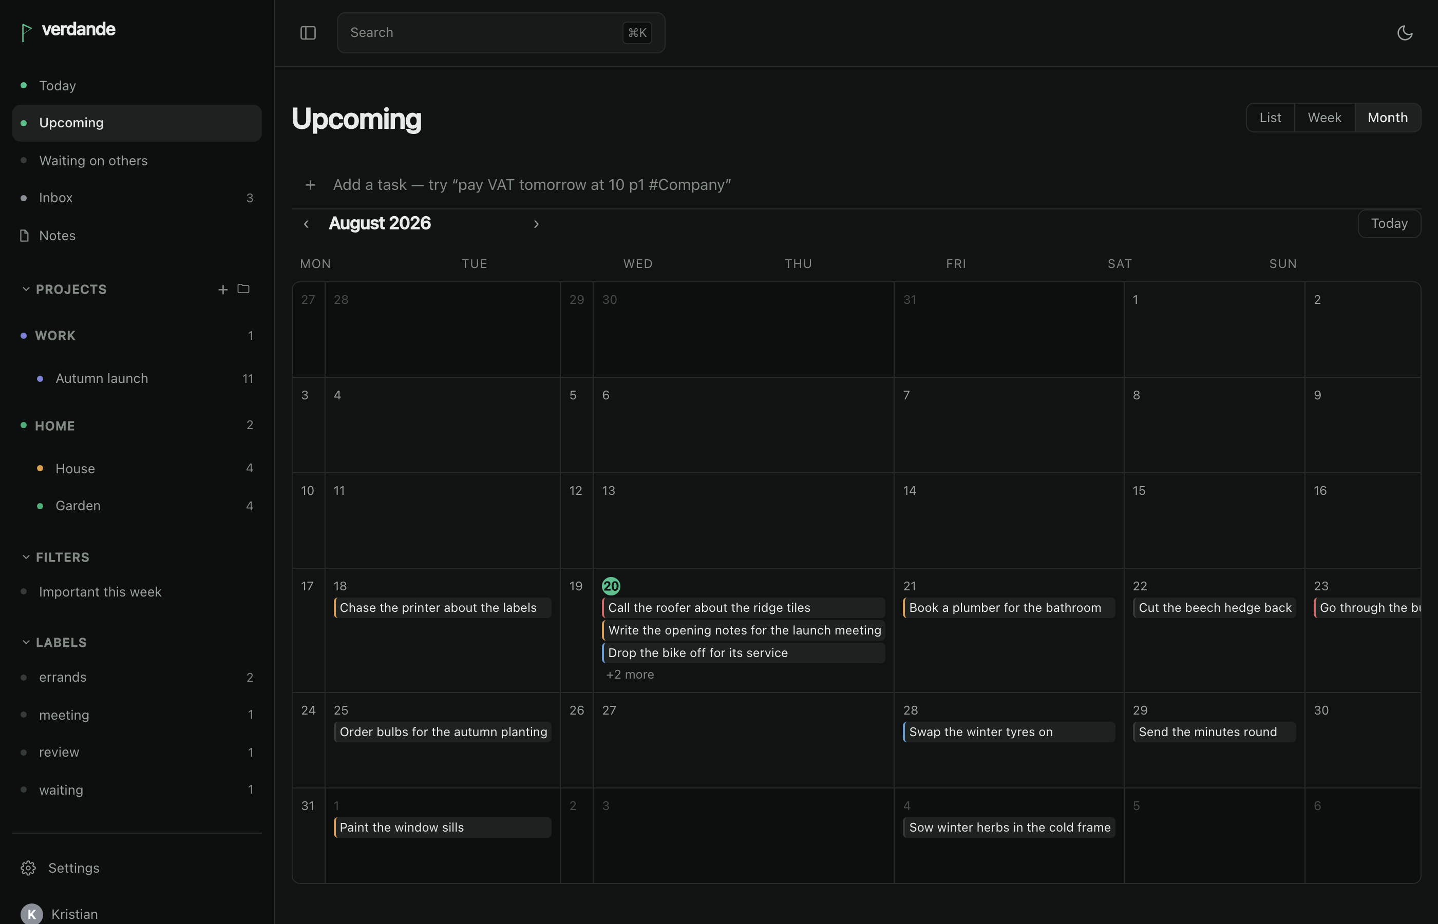Open task Call the roofer about the ridge tiles
Screen dimensions: 1438x924
pyautogui.click(x=743, y=608)
